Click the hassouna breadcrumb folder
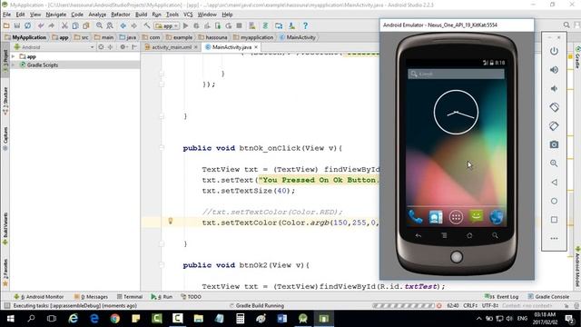Screen dimensions: 581x327 click(x=212, y=37)
